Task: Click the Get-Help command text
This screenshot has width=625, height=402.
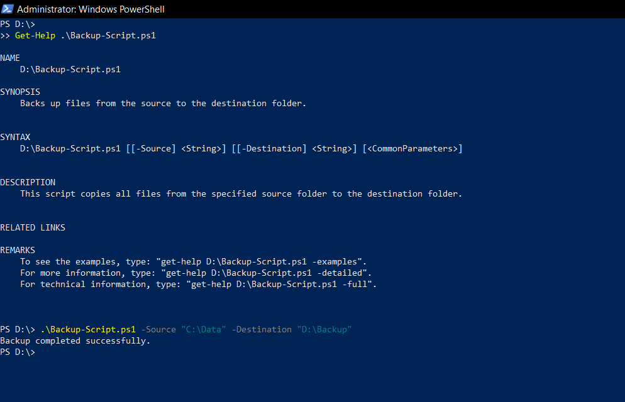Action: click(35, 35)
